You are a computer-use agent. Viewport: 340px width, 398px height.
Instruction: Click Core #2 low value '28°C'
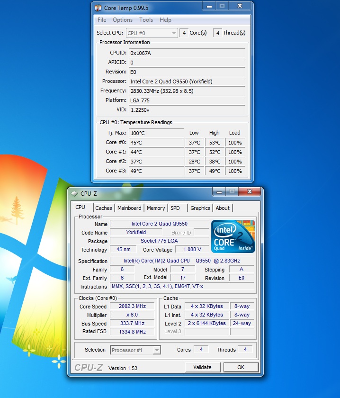click(194, 162)
